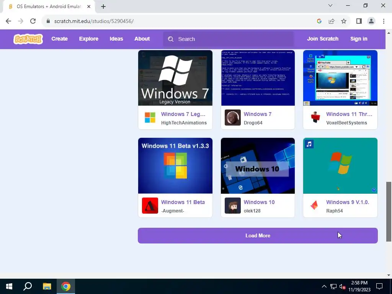The height and width of the screenshot is (294, 392).
Task: Click Drogo64 user avatar
Action: click(232, 118)
